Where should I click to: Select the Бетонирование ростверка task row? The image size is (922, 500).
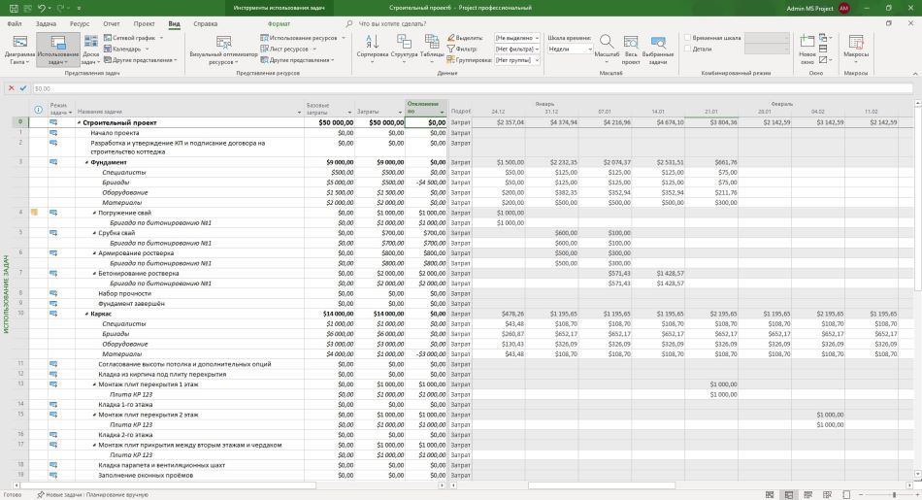point(138,274)
